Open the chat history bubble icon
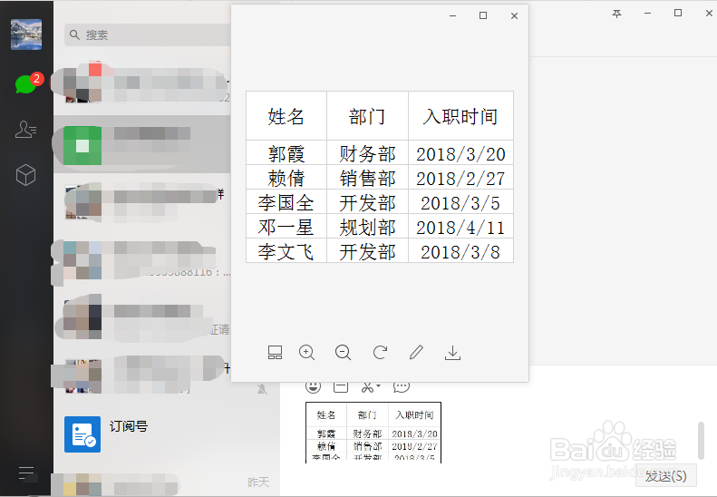The width and height of the screenshot is (717, 497). tap(402, 386)
